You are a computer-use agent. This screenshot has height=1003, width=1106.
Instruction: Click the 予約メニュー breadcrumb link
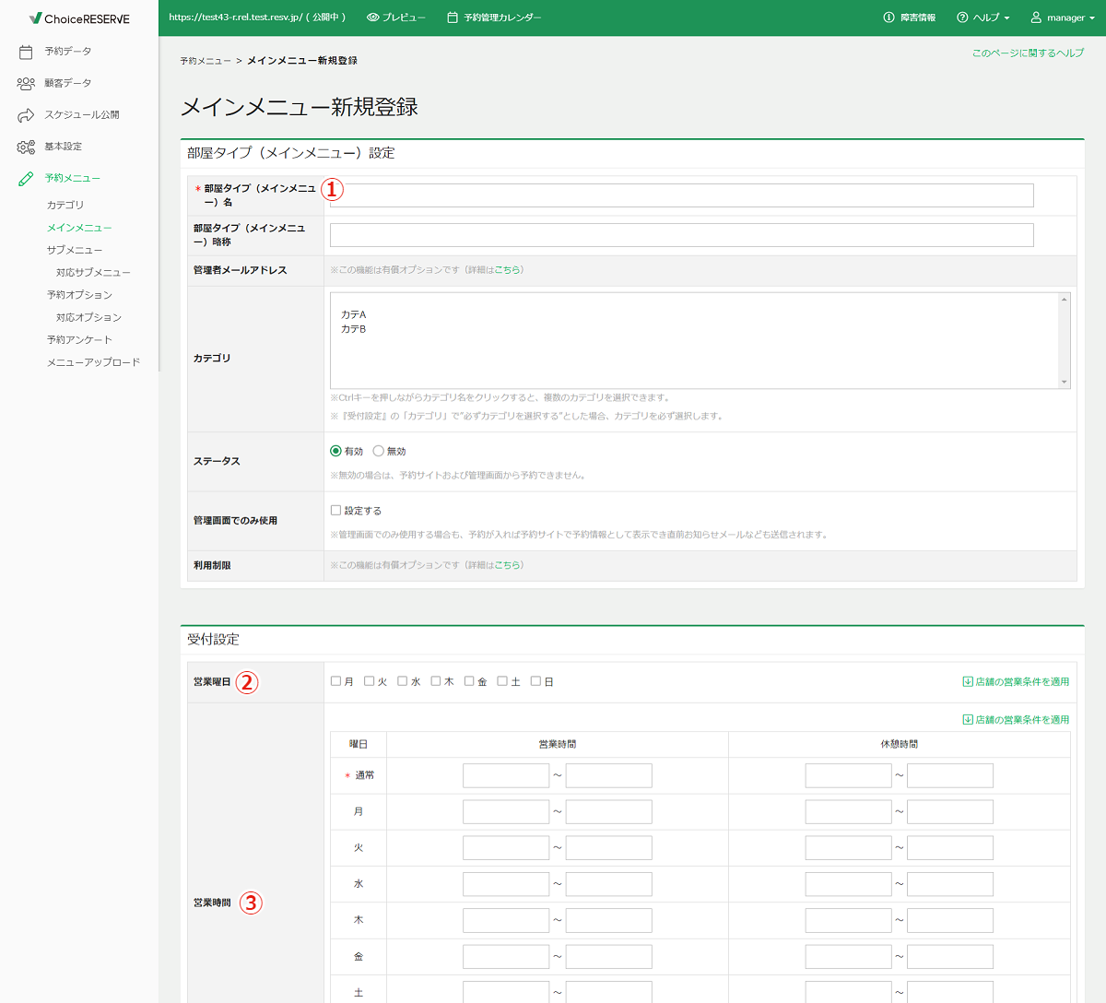click(x=206, y=61)
